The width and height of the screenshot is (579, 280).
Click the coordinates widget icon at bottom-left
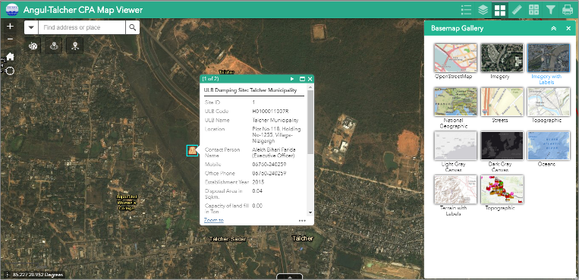[7, 275]
